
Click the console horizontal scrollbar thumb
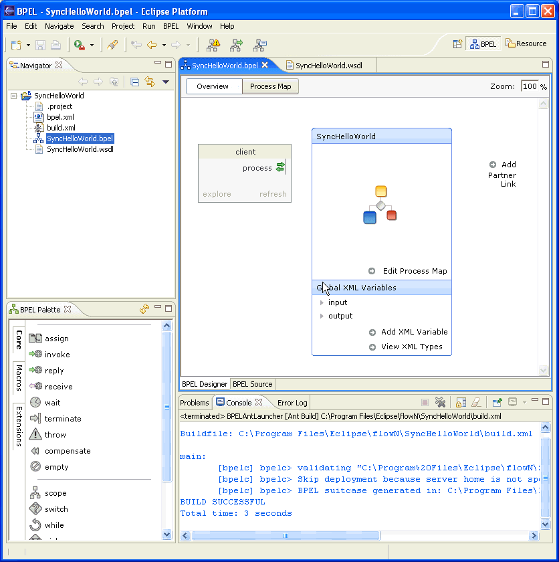click(x=286, y=536)
